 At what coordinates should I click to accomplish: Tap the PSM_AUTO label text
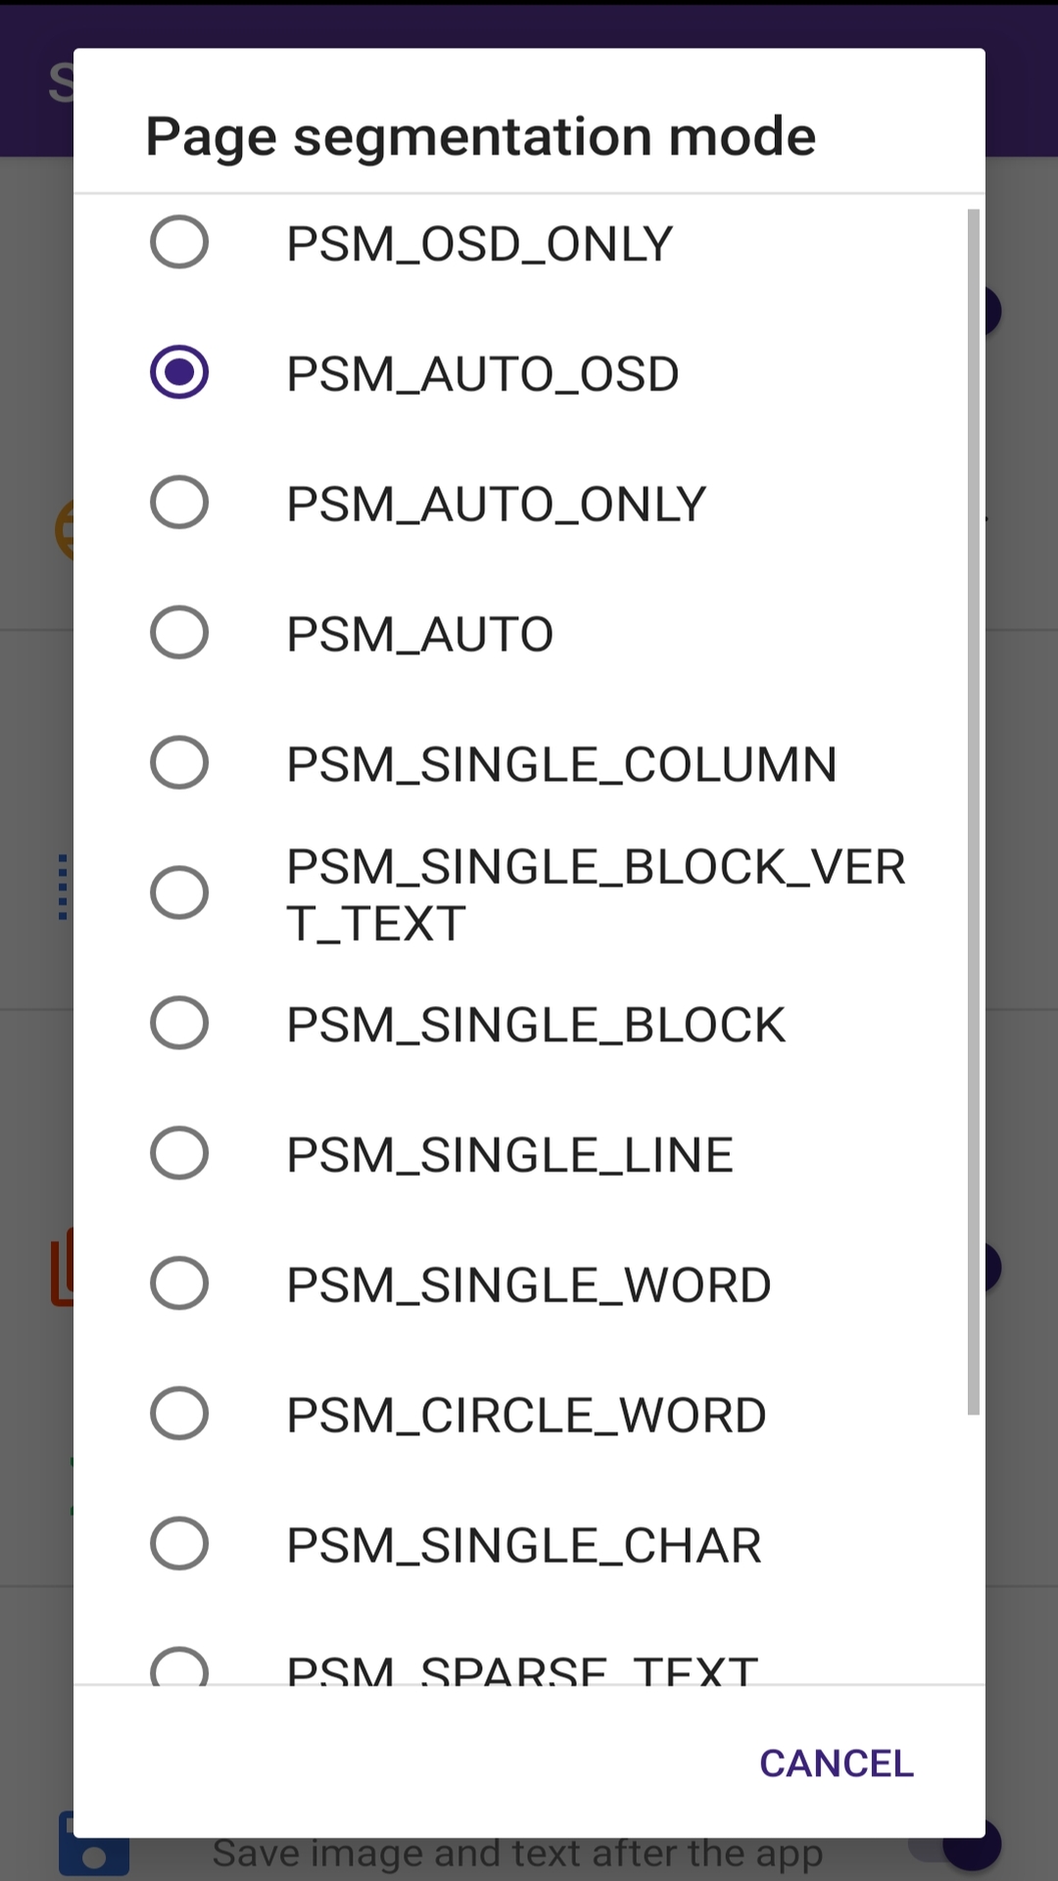[x=419, y=635]
